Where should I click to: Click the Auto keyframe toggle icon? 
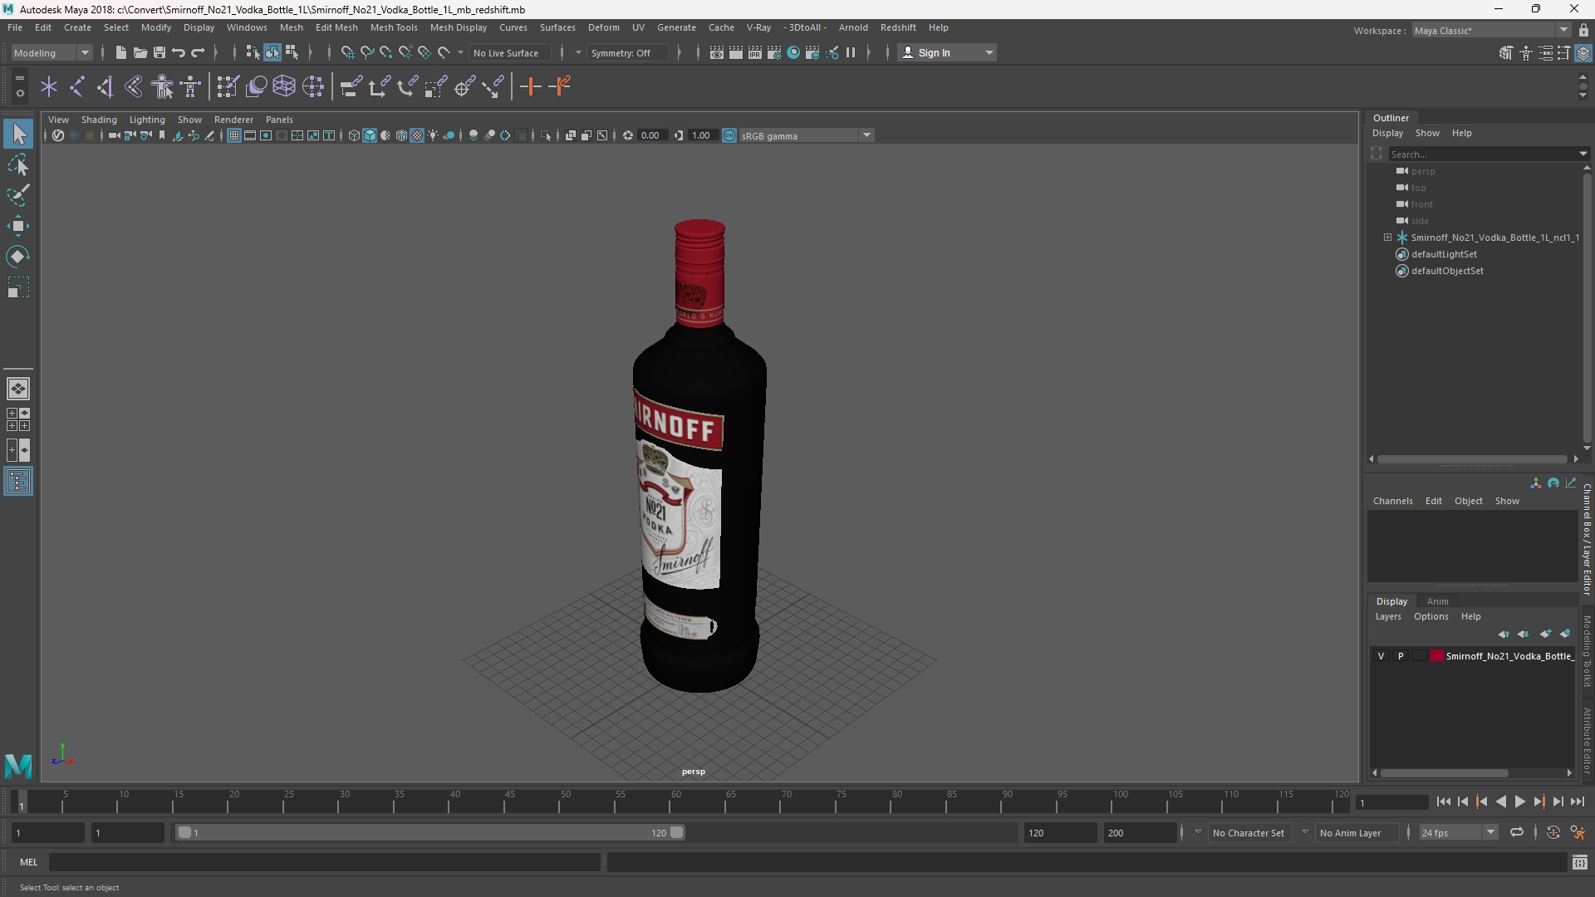[1553, 832]
